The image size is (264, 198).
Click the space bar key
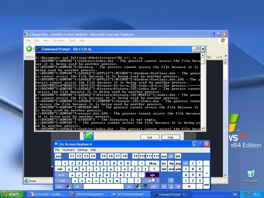tap(103, 187)
